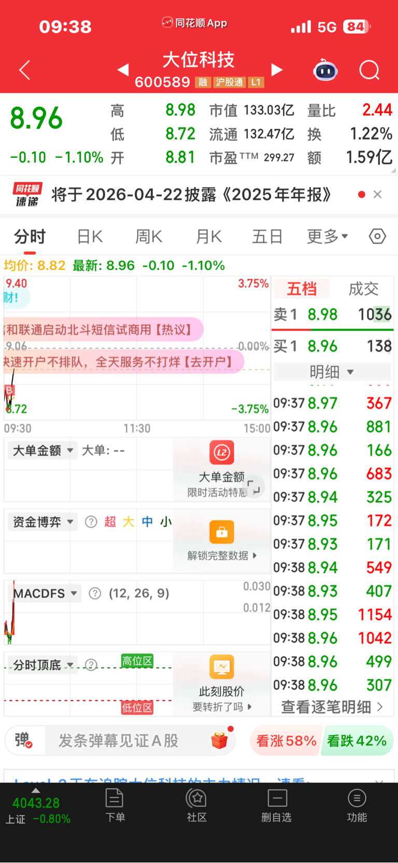Open the MACDFS indicator dropdown
398x863 pixels.
(x=46, y=593)
